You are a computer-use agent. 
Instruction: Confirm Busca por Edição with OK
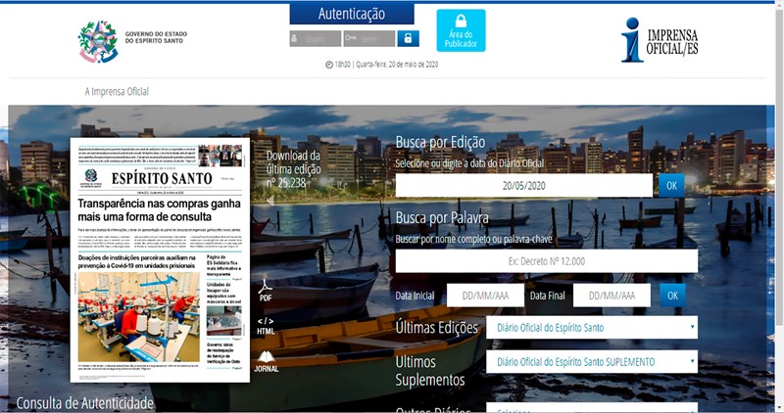[x=671, y=185]
